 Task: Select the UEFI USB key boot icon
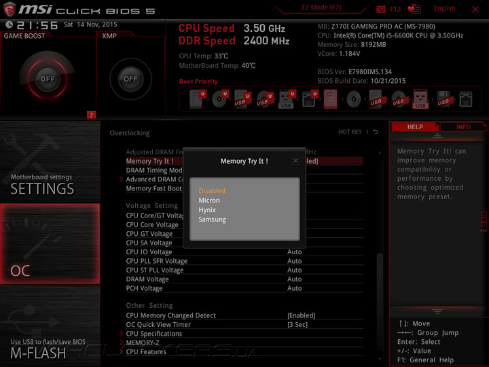[287, 99]
